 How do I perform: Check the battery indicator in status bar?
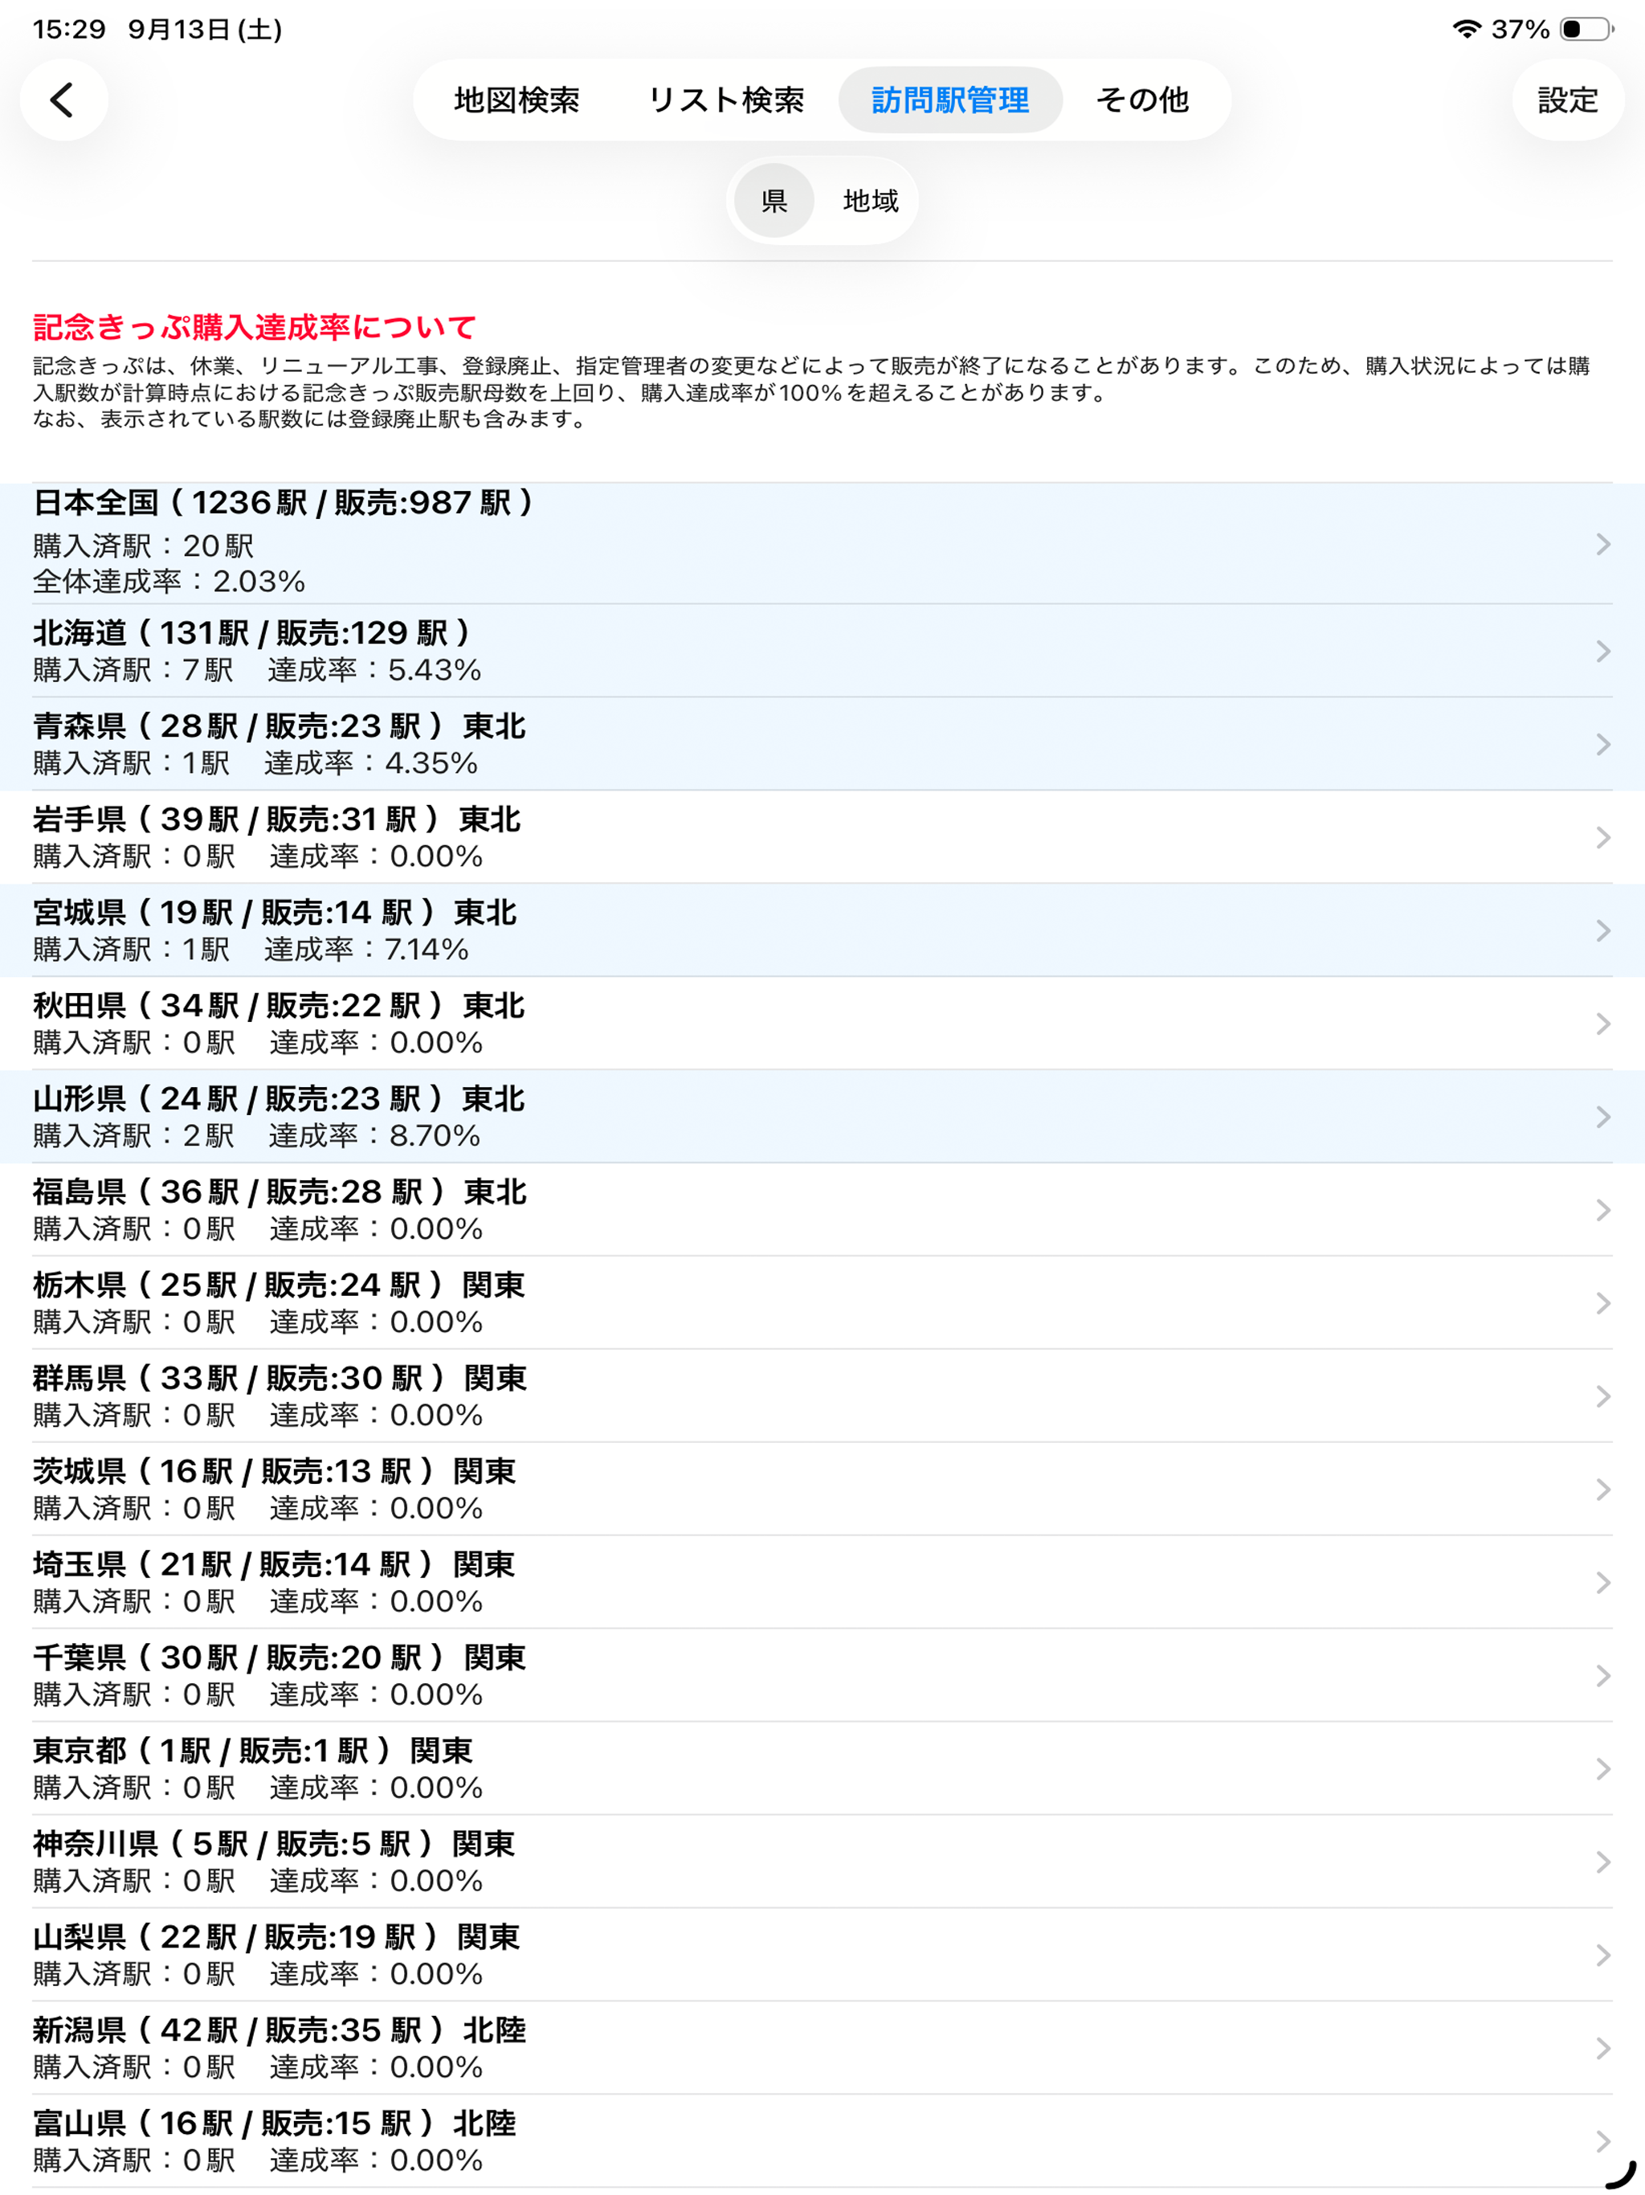(1586, 29)
